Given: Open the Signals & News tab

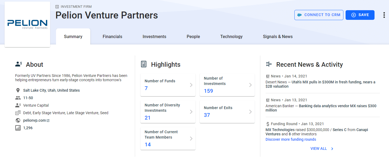Looking at the screenshot, I should [x=277, y=37].
